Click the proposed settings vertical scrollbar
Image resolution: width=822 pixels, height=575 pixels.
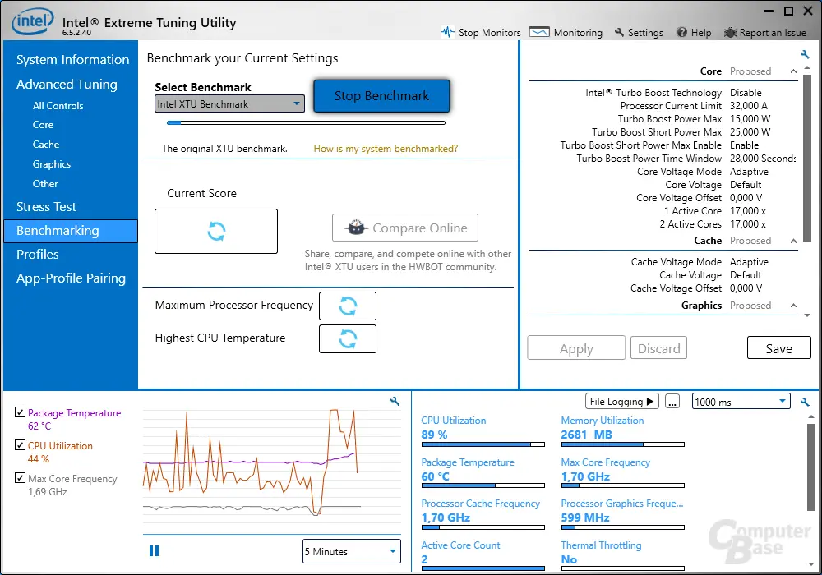tap(807, 157)
